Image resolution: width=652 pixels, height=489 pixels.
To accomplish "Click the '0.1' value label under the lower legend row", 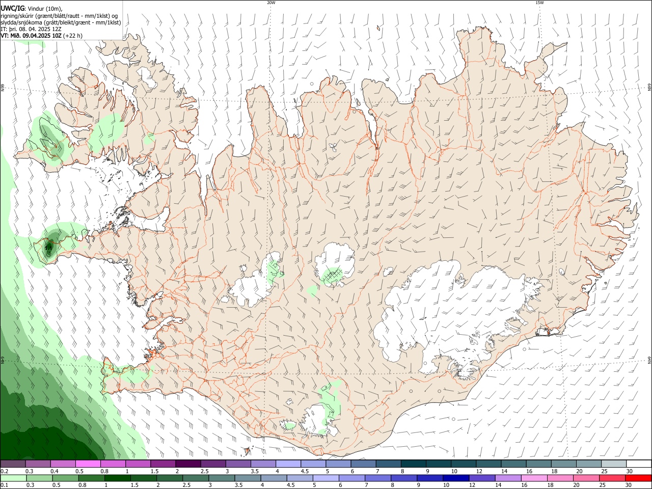I will click(x=4, y=485).
